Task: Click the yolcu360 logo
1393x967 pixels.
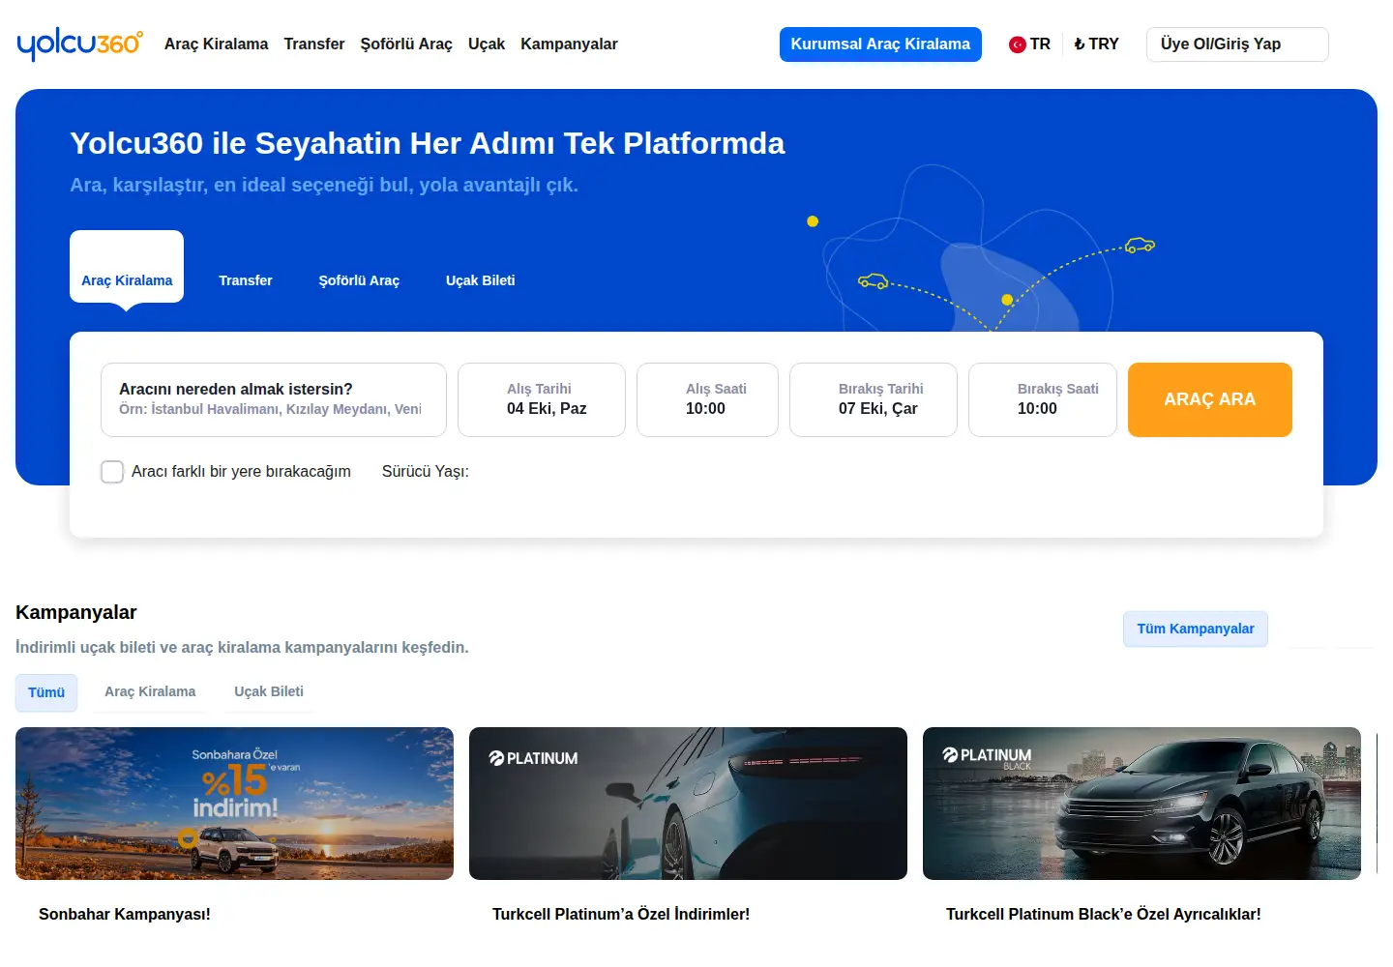Action: 80,44
